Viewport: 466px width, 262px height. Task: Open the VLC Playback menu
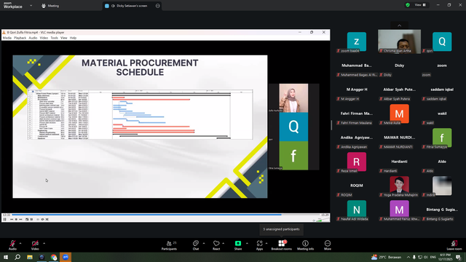click(x=20, y=38)
